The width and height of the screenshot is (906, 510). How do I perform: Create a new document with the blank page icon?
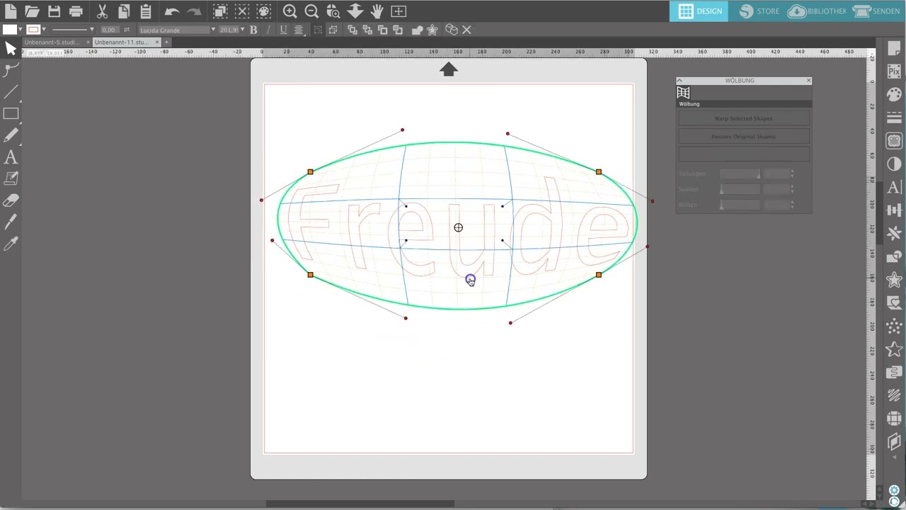[x=11, y=11]
